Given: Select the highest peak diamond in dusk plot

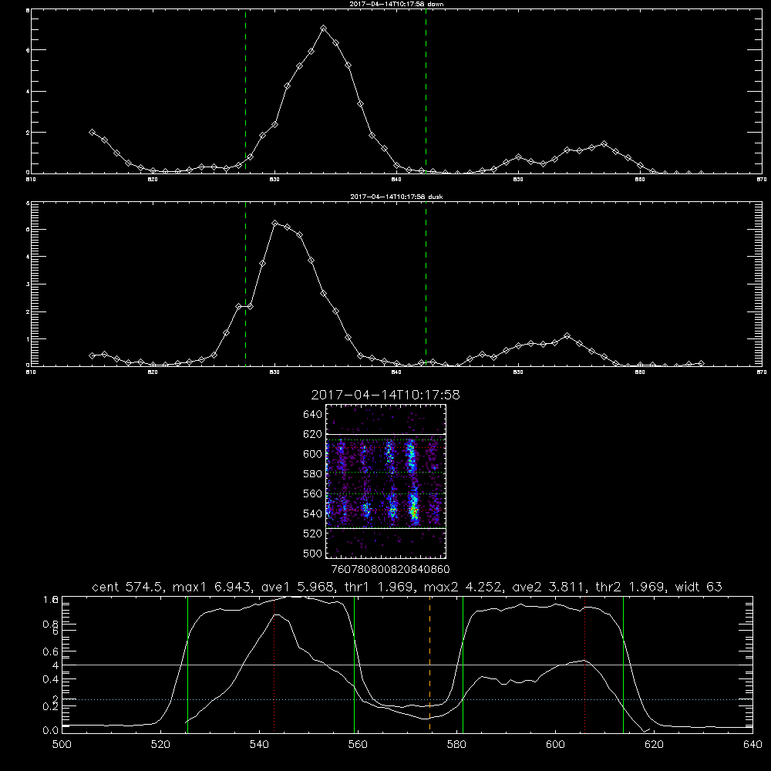Looking at the screenshot, I should point(275,224).
